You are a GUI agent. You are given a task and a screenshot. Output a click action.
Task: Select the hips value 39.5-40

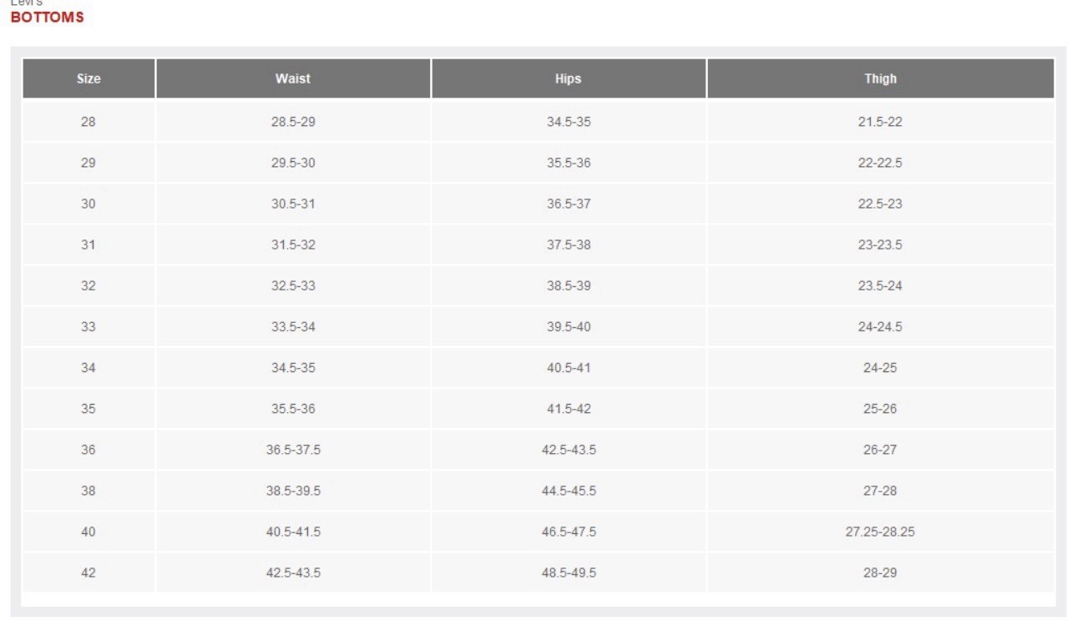point(569,326)
